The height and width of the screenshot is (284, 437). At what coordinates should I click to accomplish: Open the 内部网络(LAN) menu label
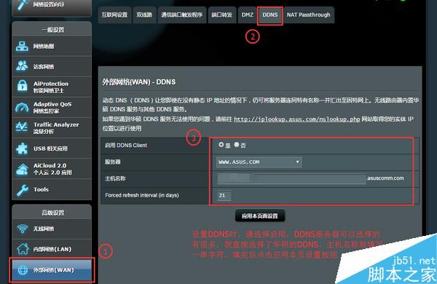coord(52,249)
